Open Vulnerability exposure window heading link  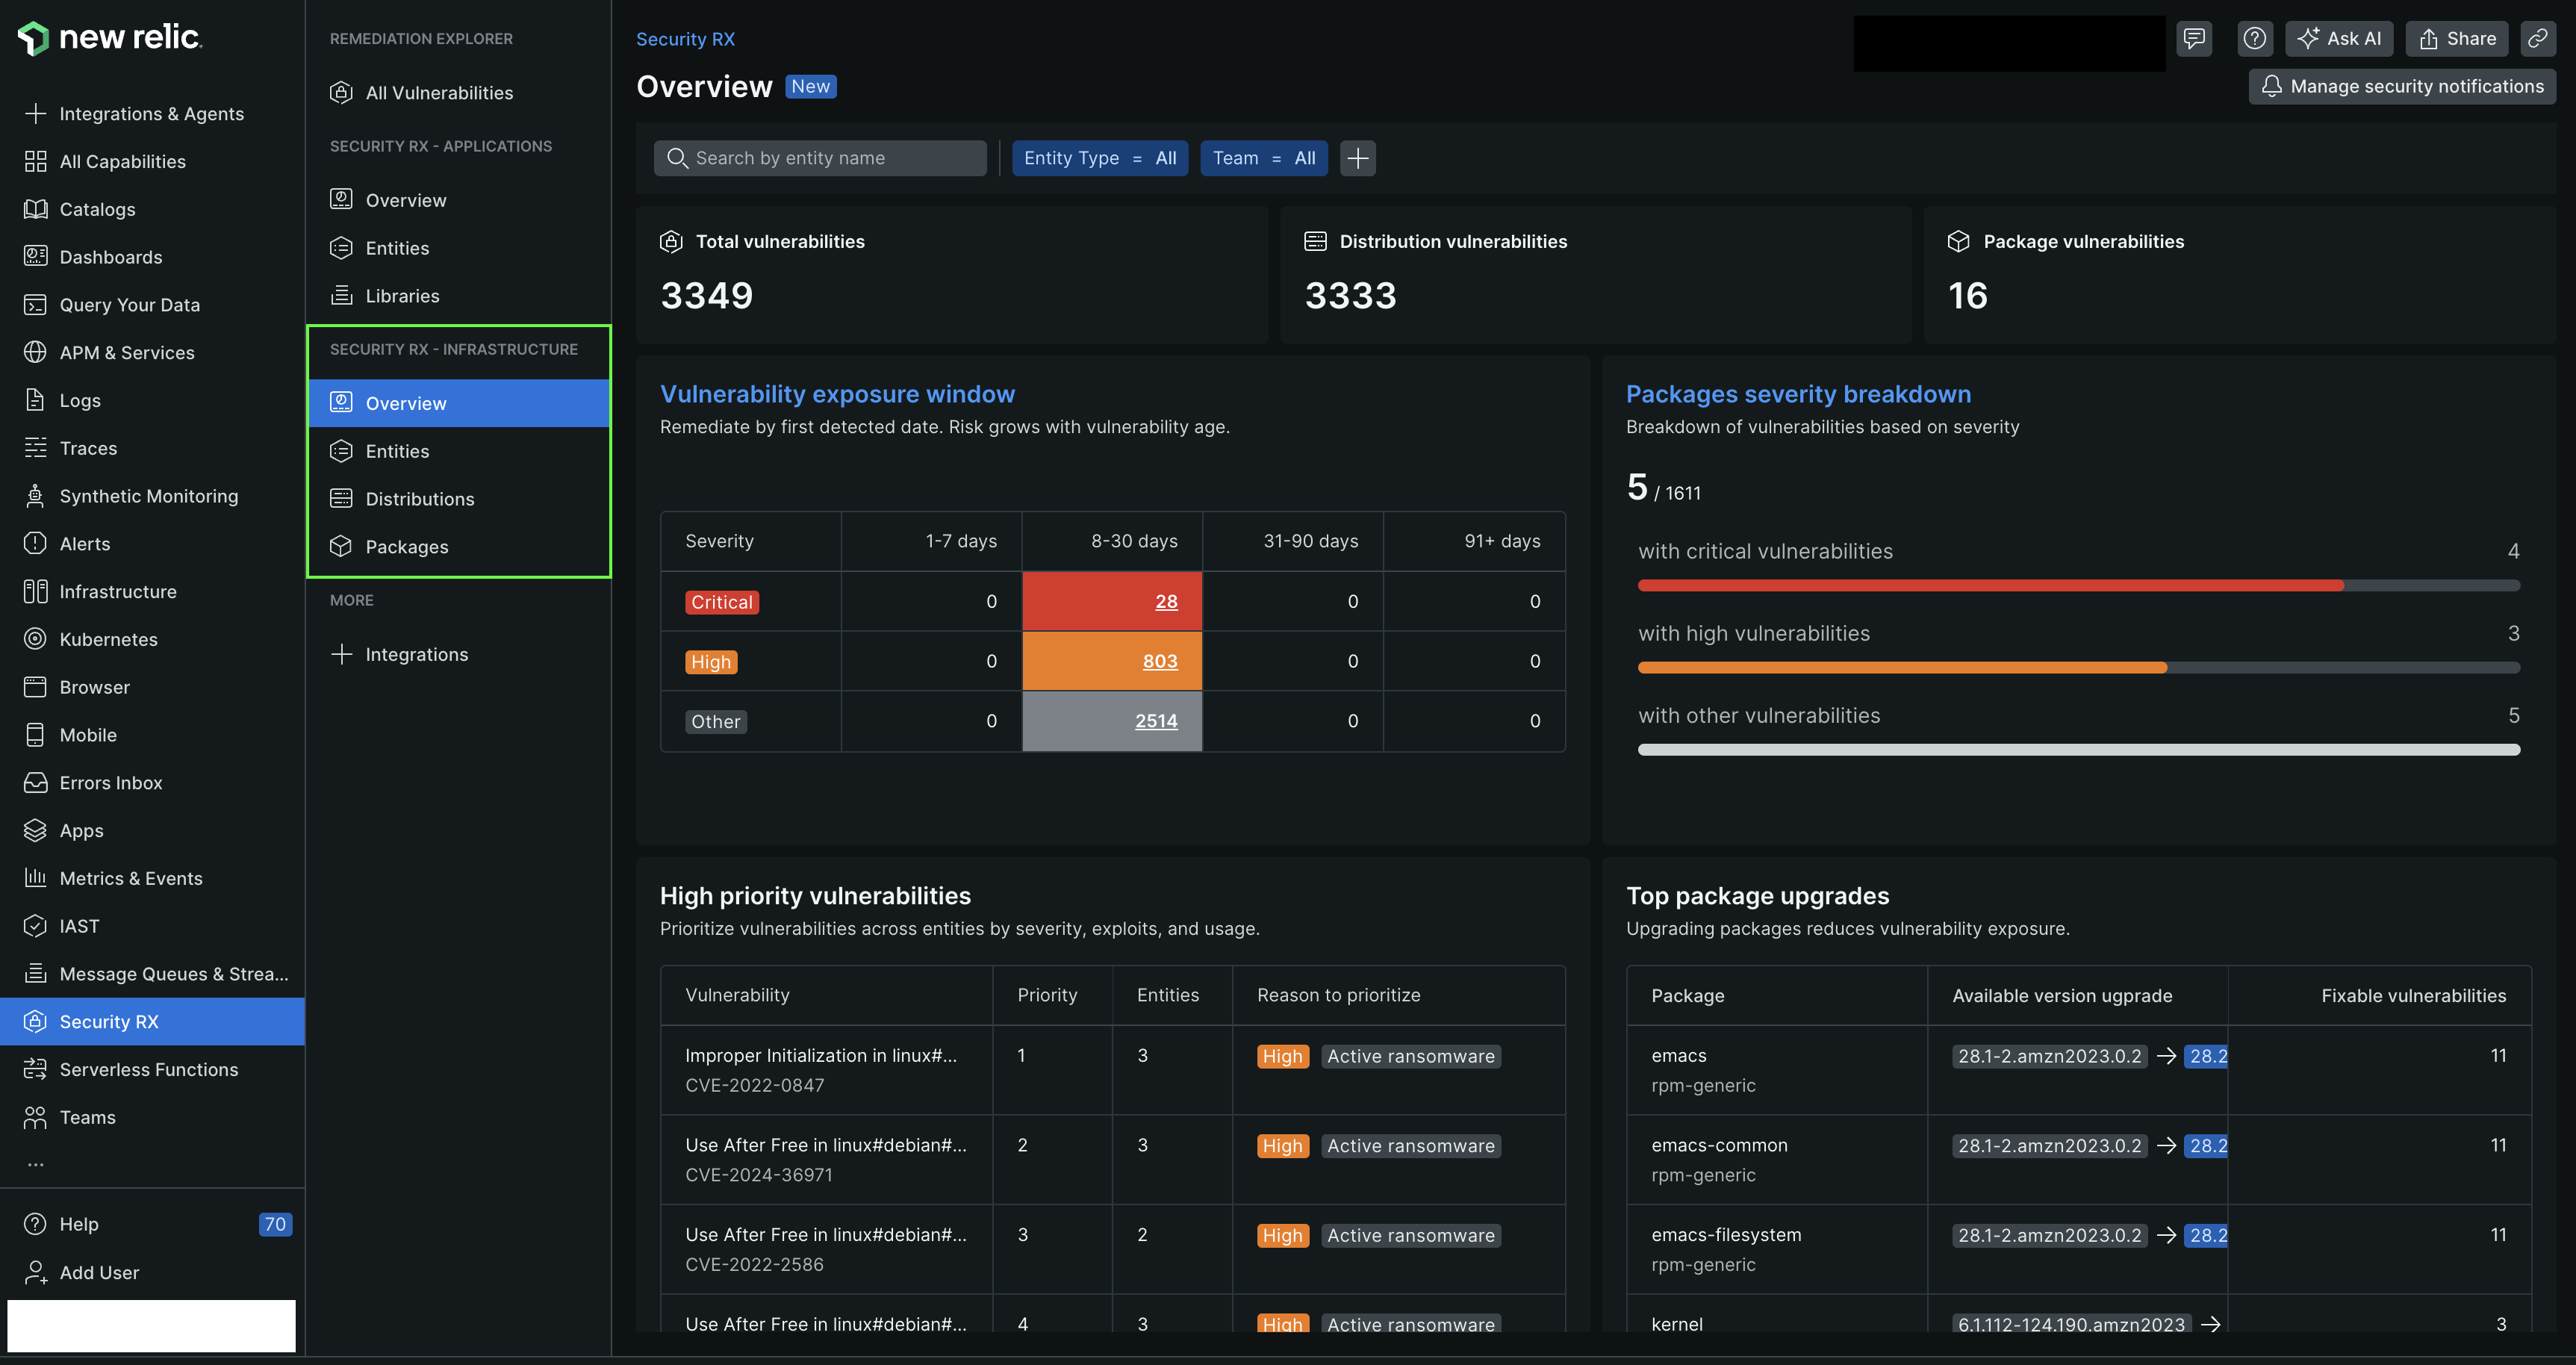837,394
